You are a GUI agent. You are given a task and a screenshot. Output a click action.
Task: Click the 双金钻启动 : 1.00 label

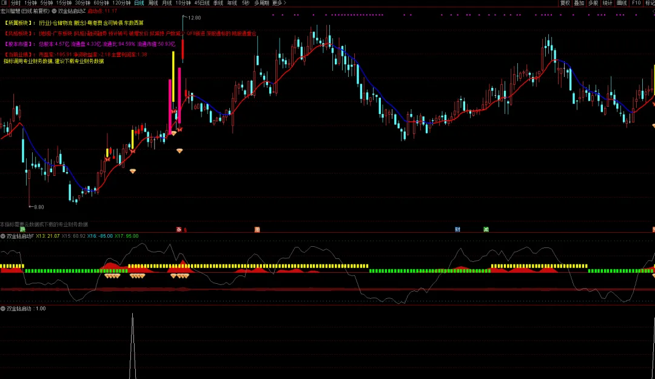(26, 309)
